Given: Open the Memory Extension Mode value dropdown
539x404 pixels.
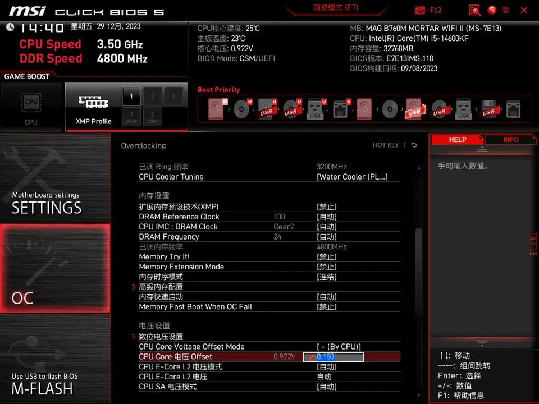Looking at the screenshot, I should click(327, 267).
